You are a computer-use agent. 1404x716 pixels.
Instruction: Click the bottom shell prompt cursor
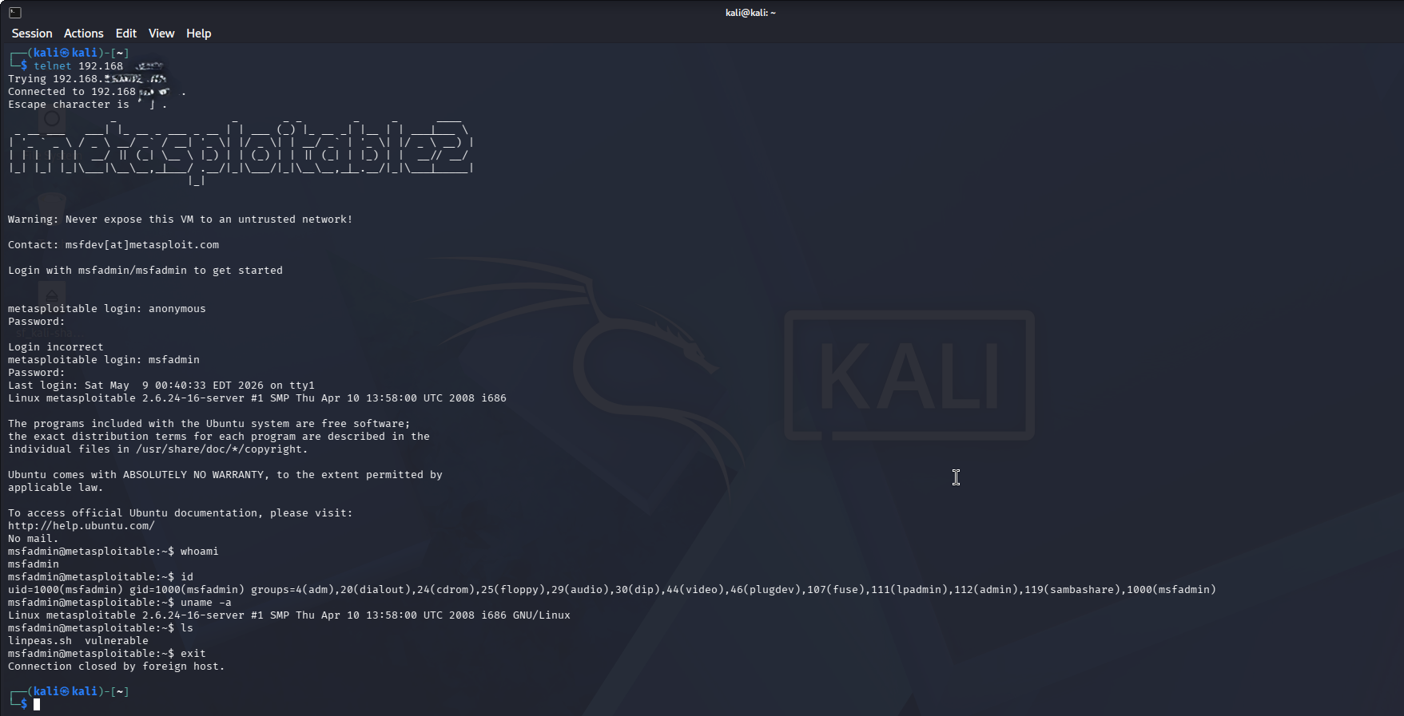click(x=37, y=704)
